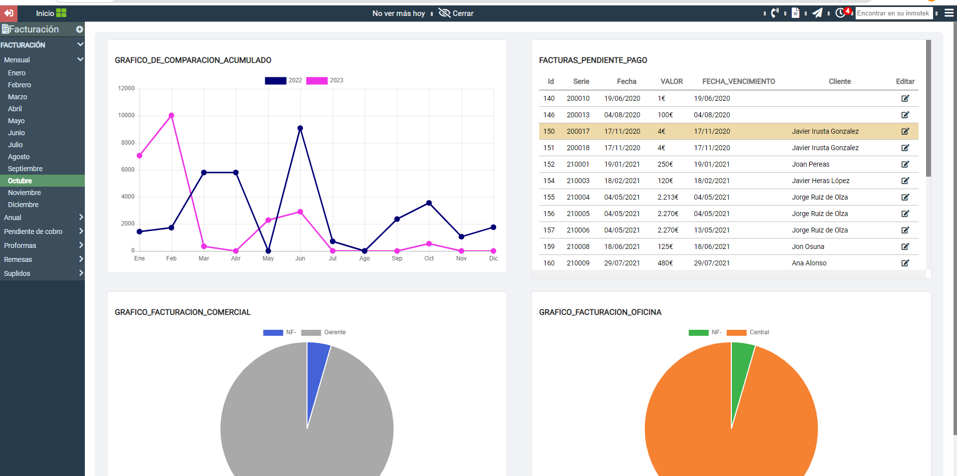Click client 'Joan Pereas' in table
This screenshot has width=957, height=476.
click(810, 164)
